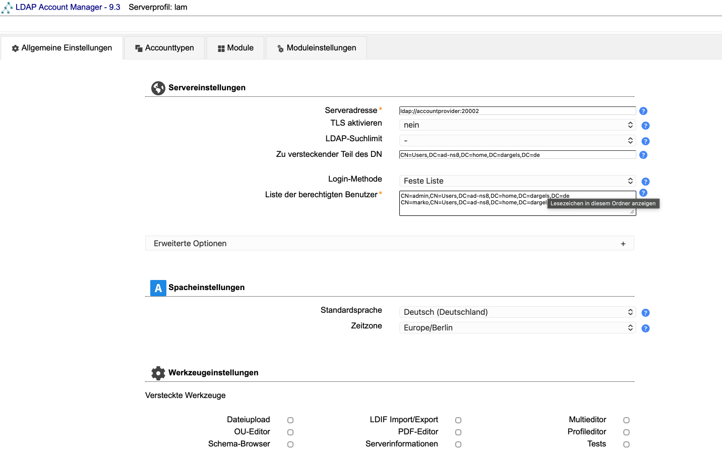Expand the Erweiterte Optionen section
Screen dimensions: 722x451
point(389,244)
